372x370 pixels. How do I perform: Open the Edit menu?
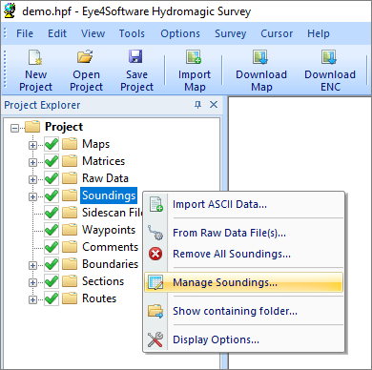tap(57, 33)
